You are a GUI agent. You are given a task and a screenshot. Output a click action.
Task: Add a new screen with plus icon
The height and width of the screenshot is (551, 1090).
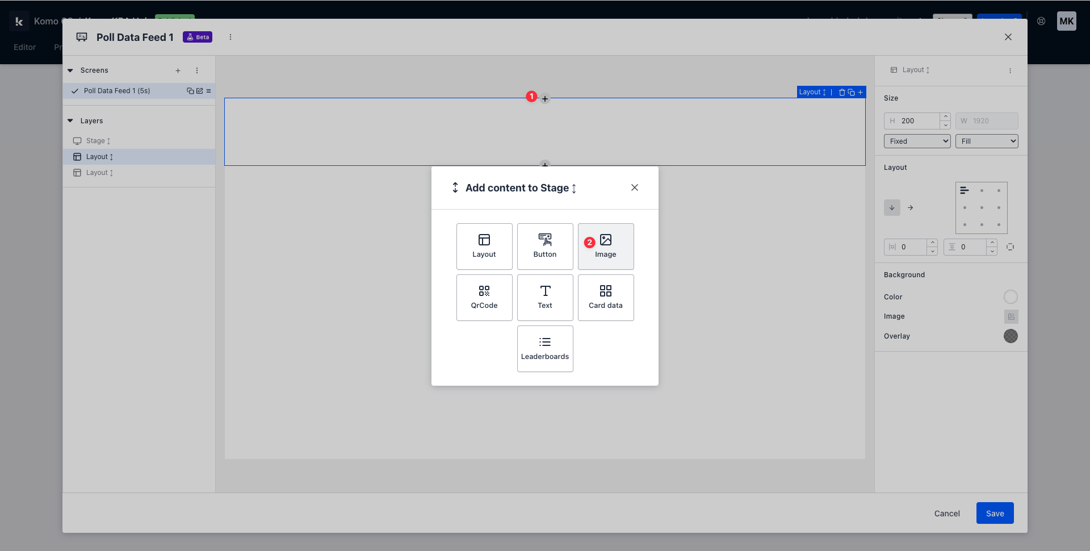pos(178,70)
